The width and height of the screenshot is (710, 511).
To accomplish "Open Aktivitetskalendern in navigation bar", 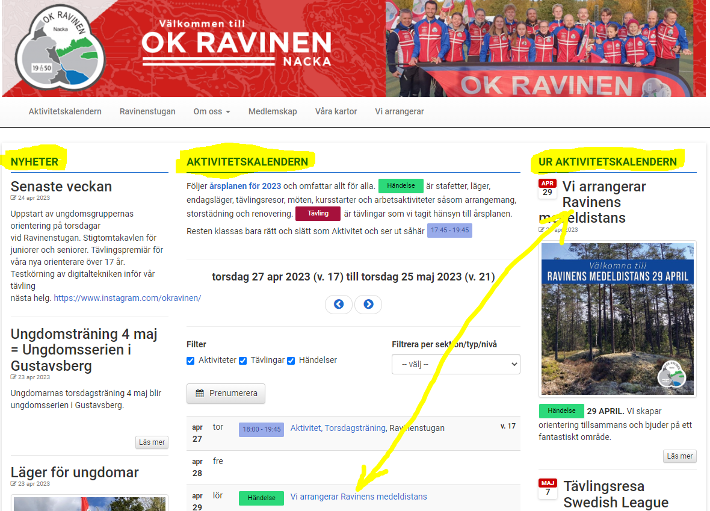I will pyautogui.click(x=65, y=111).
